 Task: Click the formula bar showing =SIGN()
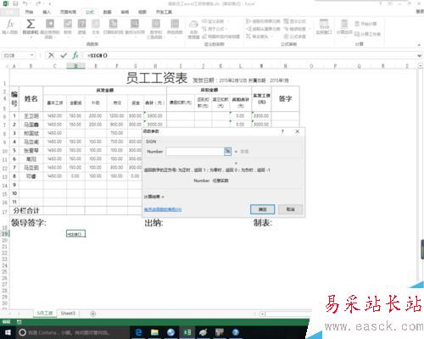coord(250,55)
